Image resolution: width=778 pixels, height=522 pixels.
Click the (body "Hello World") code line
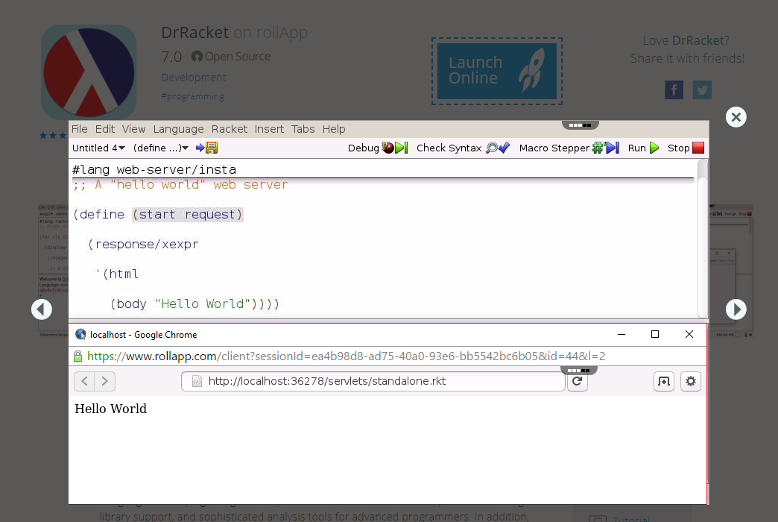[194, 304]
